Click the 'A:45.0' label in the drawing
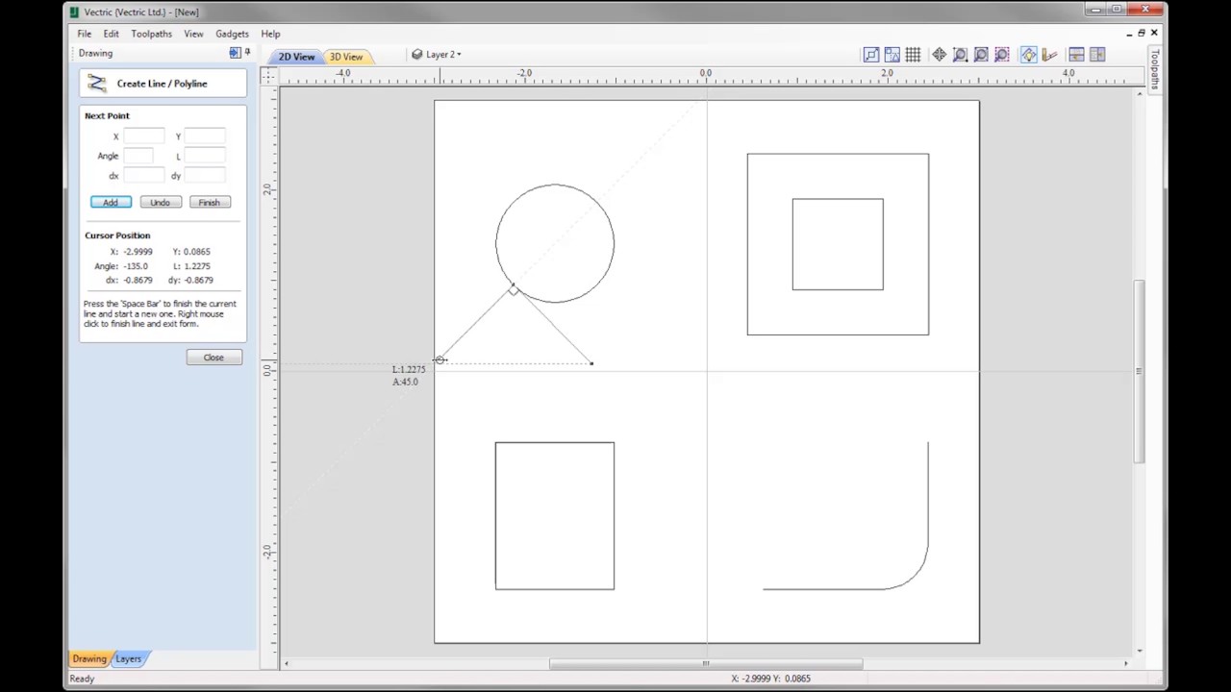 pyautogui.click(x=405, y=382)
